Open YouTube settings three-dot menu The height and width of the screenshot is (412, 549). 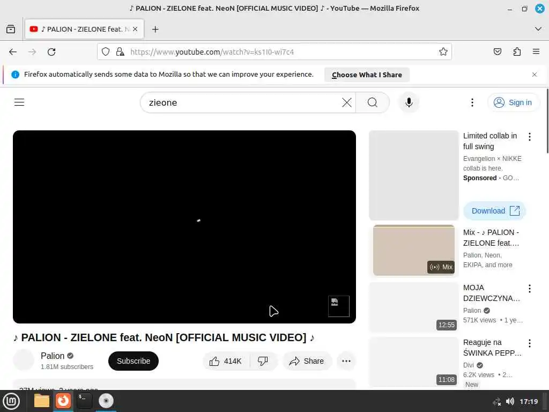click(472, 102)
